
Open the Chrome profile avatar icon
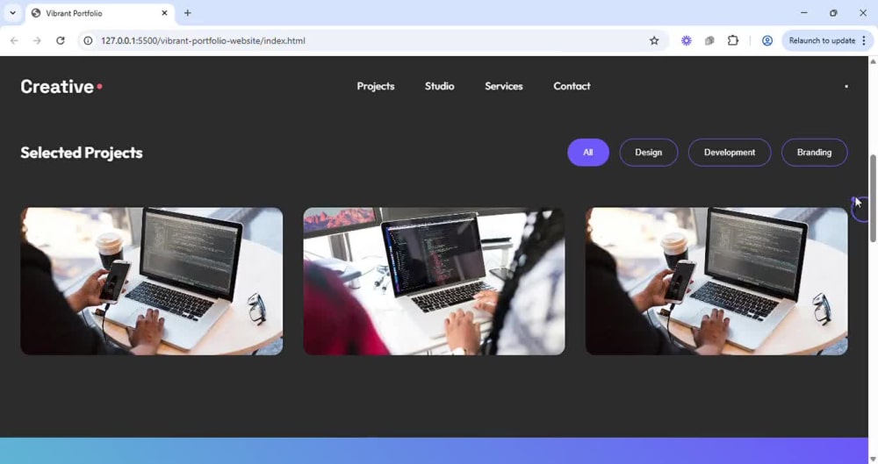[767, 40]
